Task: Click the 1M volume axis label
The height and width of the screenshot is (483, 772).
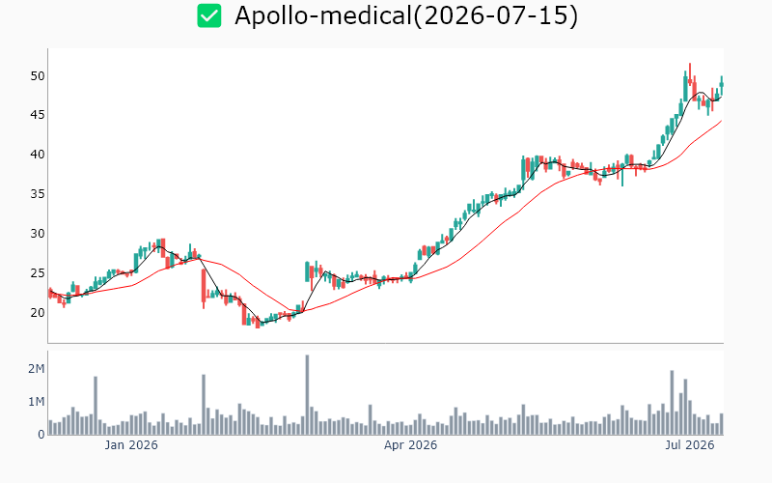Action: pos(36,402)
